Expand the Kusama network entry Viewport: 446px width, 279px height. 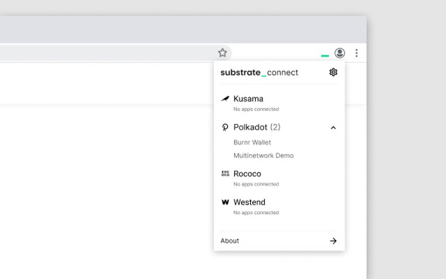(x=248, y=98)
